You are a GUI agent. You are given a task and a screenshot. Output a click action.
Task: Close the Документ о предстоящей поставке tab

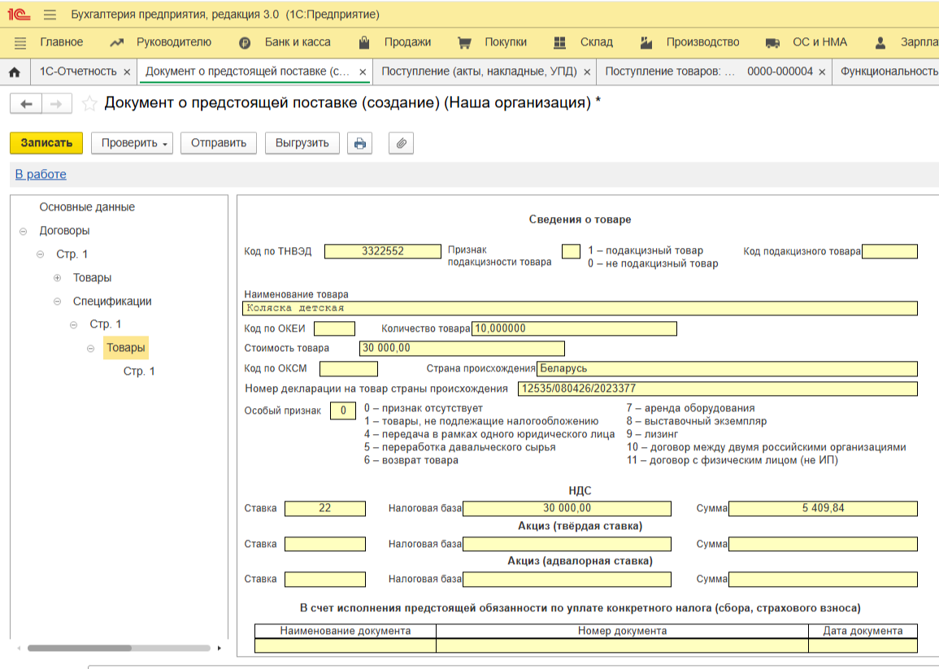[363, 72]
